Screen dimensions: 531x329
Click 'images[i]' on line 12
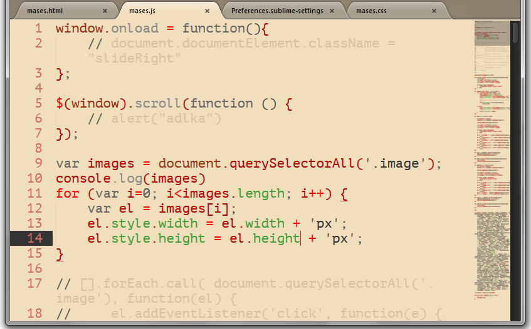193,209
